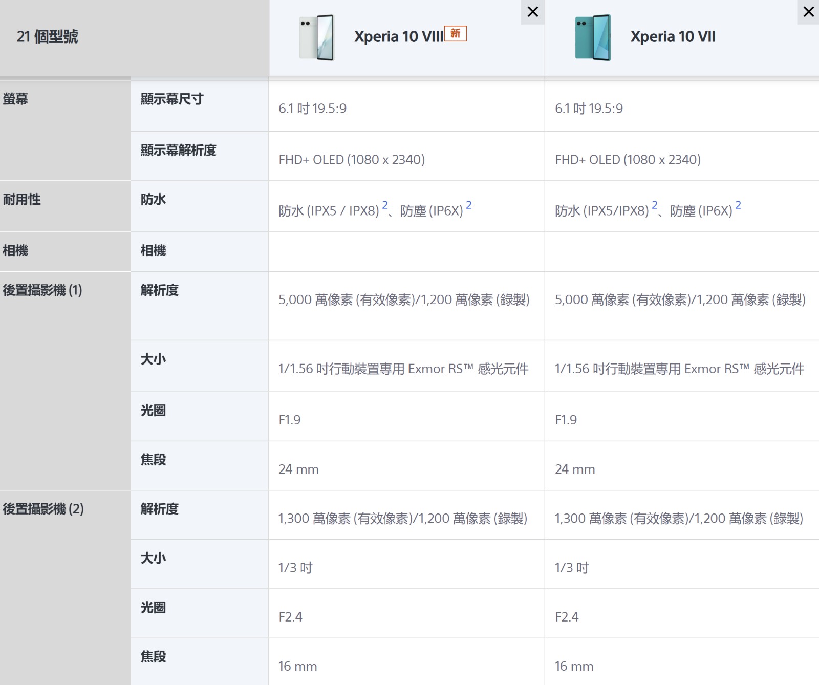The image size is (819, 685).
Task: Select the 後置攝影機 (1) category heading
Action: click(42, 290)
